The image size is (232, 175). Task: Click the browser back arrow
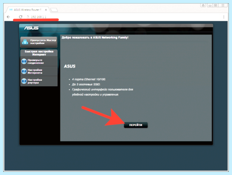[8, 17]
